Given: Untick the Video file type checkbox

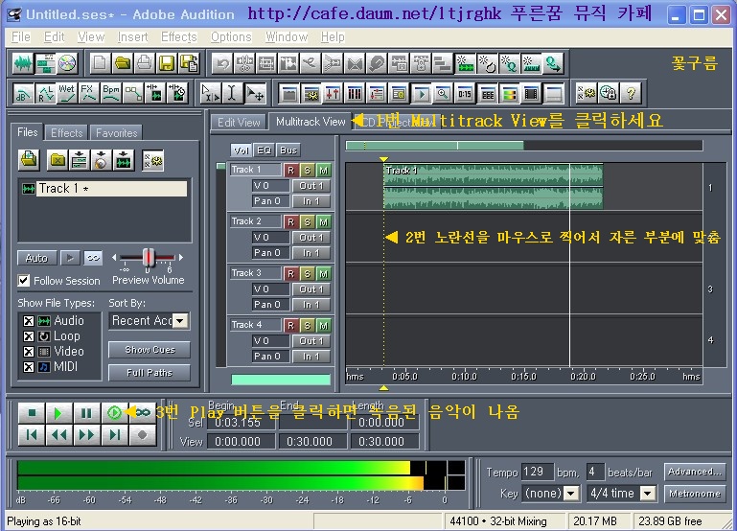Looking at the screenshot, I should point(28,352).
